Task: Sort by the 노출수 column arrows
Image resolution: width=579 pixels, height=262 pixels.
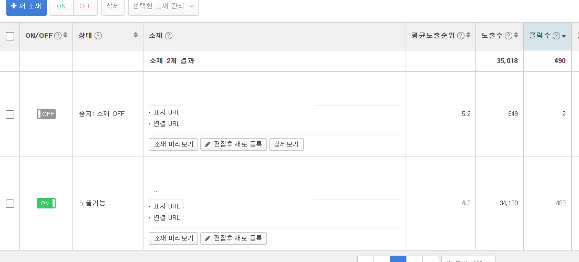Action: coord(516,35)
